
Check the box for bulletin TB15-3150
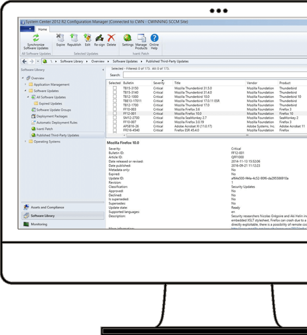(x=115, y=88)
